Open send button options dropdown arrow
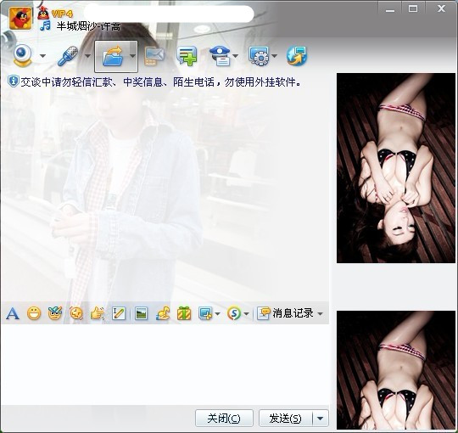The height and width of the screenshot is (433, 458). click(x=321, y=418)
